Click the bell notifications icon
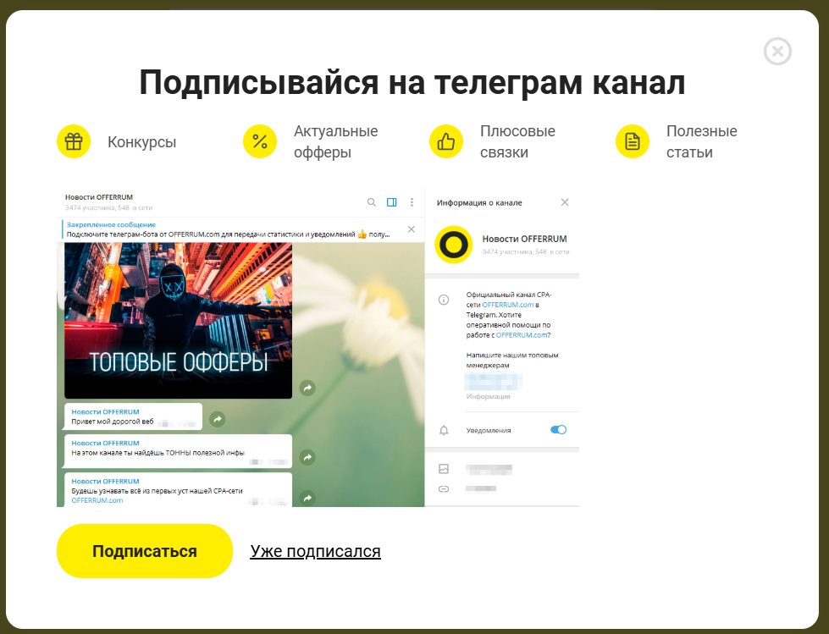Screen dimensions: 829x634 click(x=444, y=430)
